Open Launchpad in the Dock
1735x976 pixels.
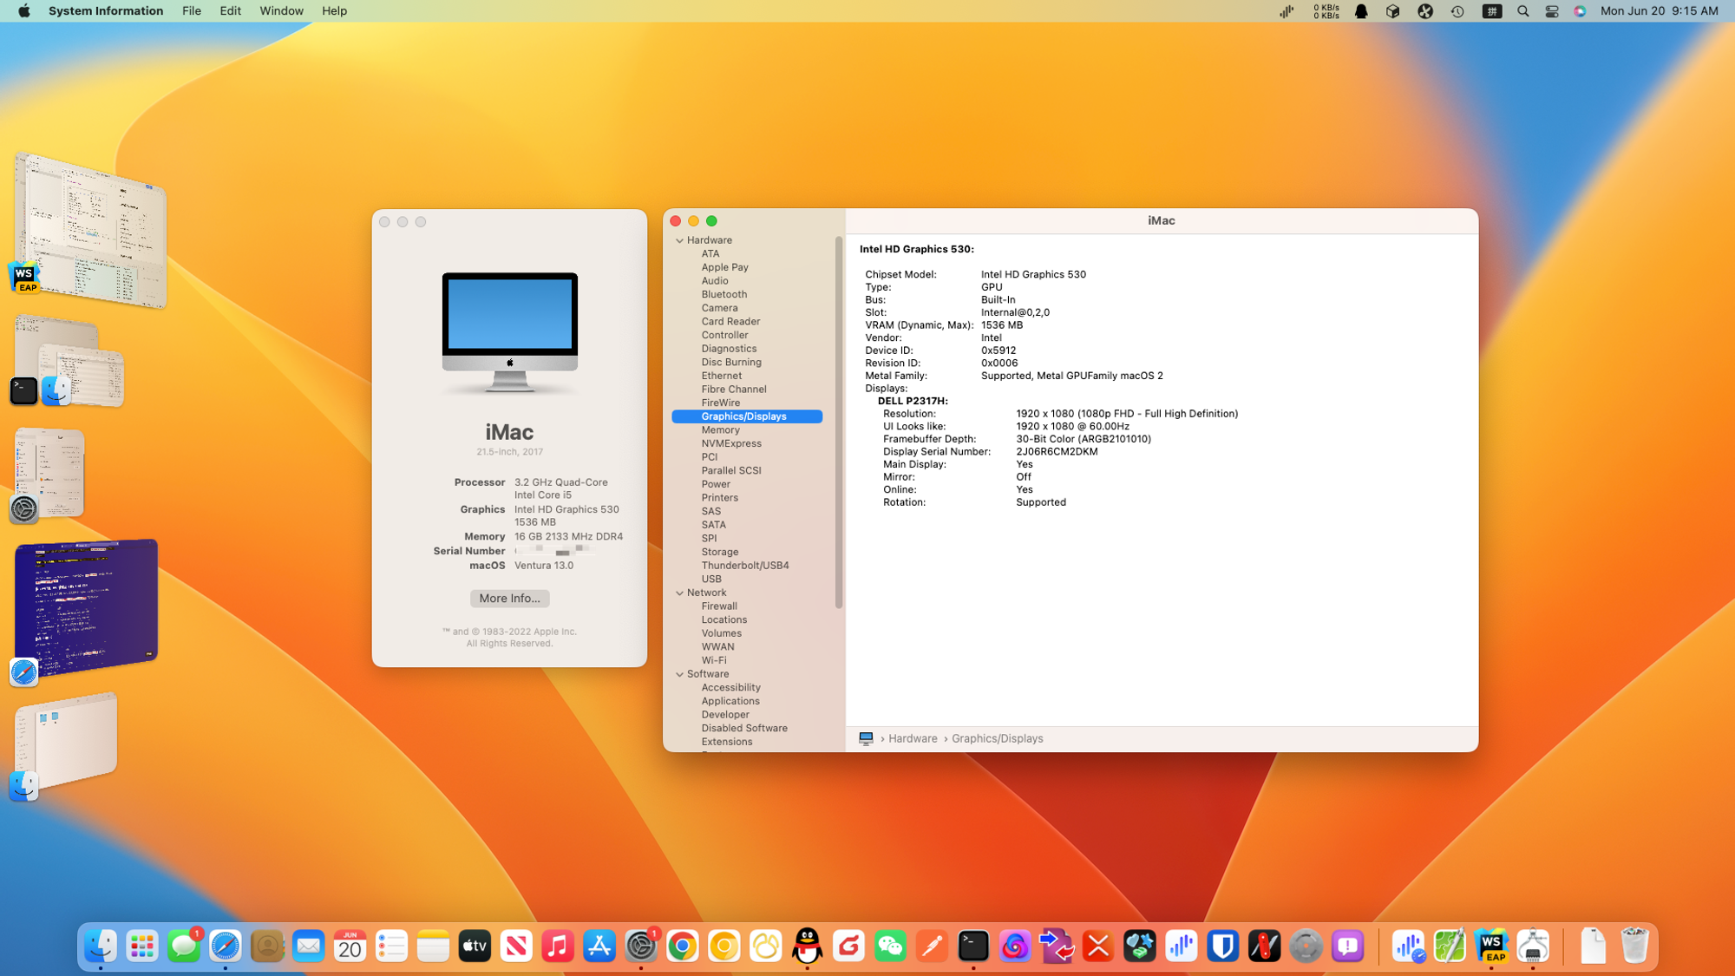tap(142, 946)
